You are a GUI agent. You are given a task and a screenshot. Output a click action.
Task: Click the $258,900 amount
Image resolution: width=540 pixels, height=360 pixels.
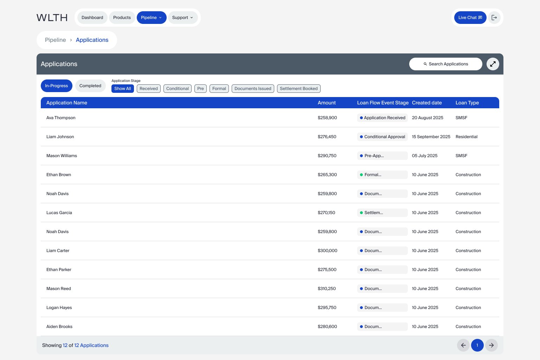click(x=327, y=118)
